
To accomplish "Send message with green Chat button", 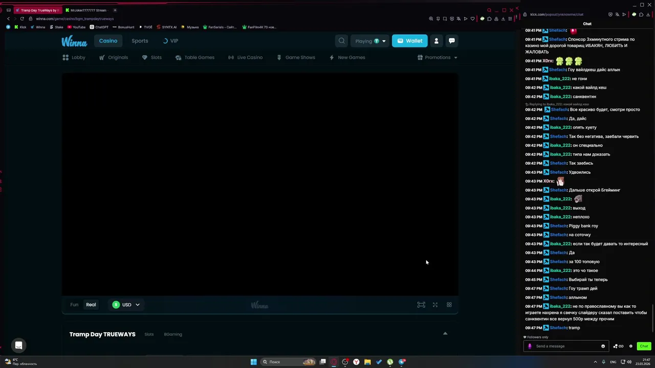I will coord(644,346).
